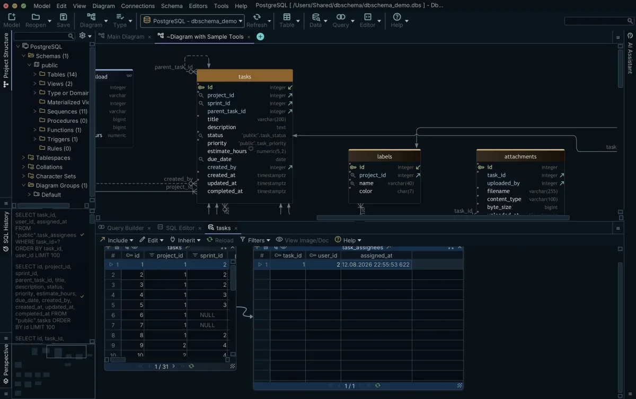The width and height of the screenshot is (636, 399).
Task: Open the Connections menu
Action: point(138,6)
